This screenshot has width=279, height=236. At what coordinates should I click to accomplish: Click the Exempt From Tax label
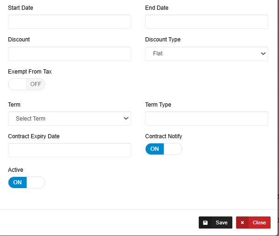click(x=30, y=72)
